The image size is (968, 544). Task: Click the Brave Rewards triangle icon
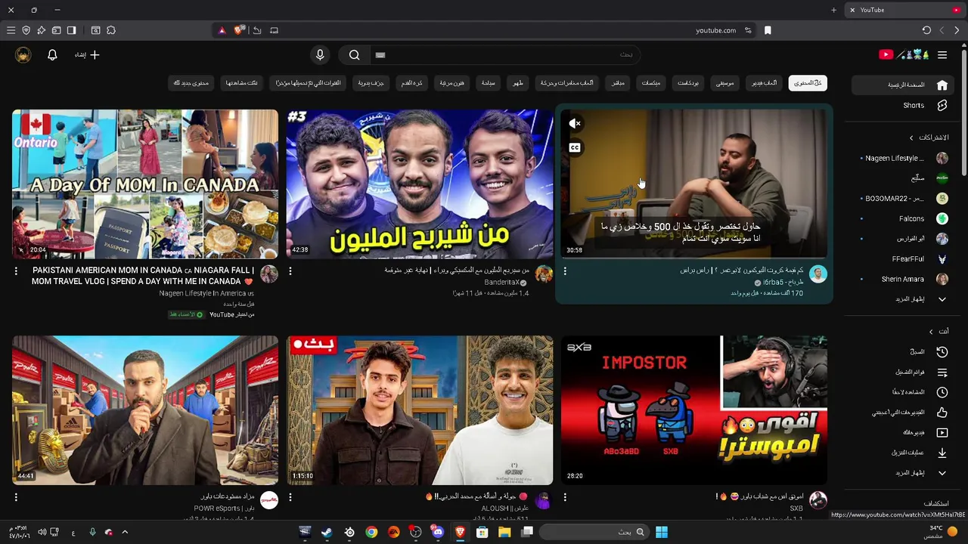coord(222,30)
